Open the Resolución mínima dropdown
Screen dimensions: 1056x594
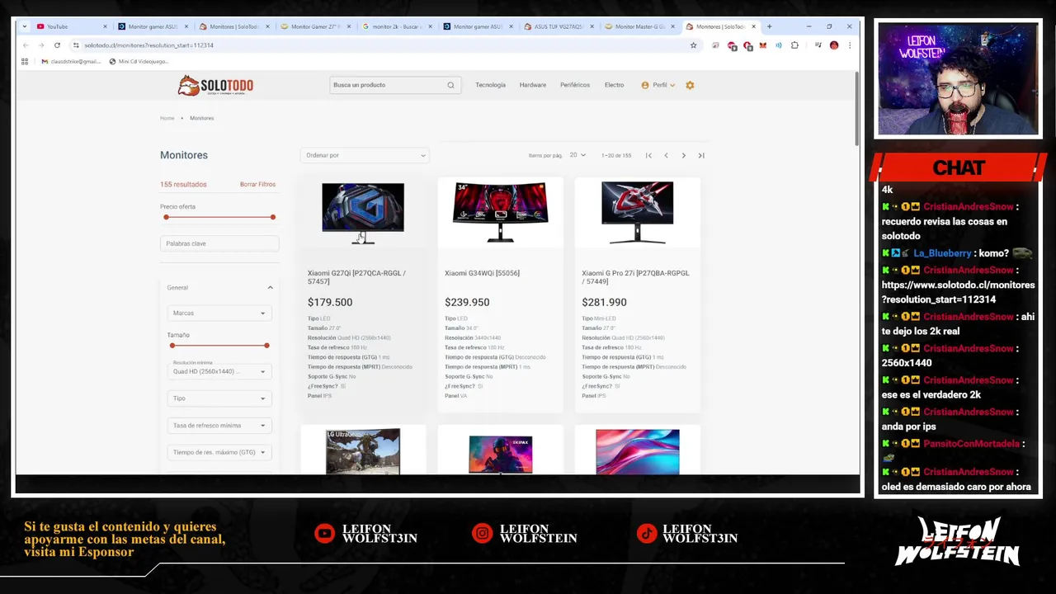tap(219, 371)
